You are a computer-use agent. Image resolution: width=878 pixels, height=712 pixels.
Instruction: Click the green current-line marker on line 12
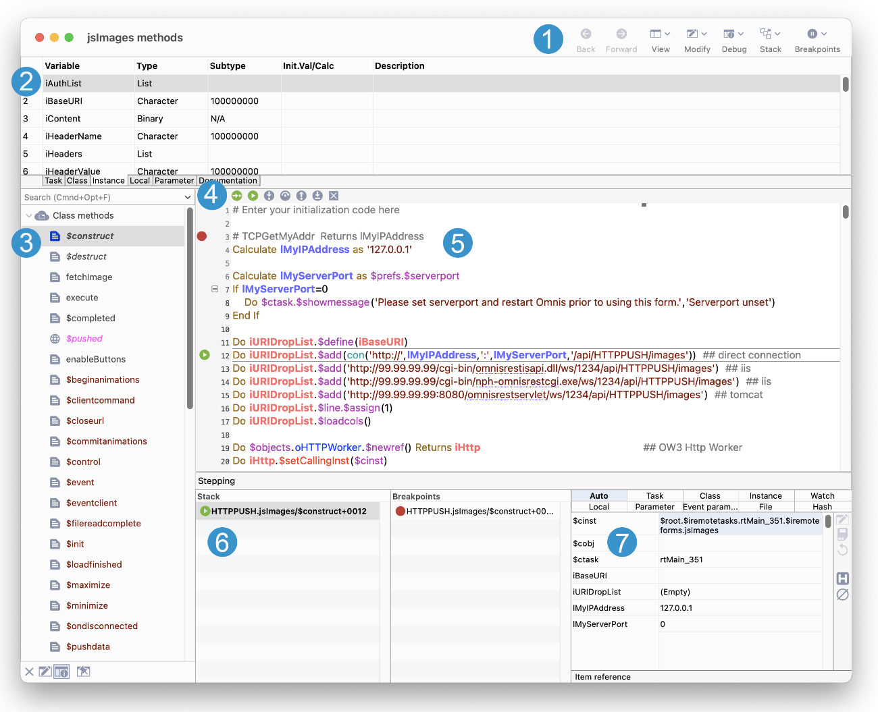tap(205, 355)
